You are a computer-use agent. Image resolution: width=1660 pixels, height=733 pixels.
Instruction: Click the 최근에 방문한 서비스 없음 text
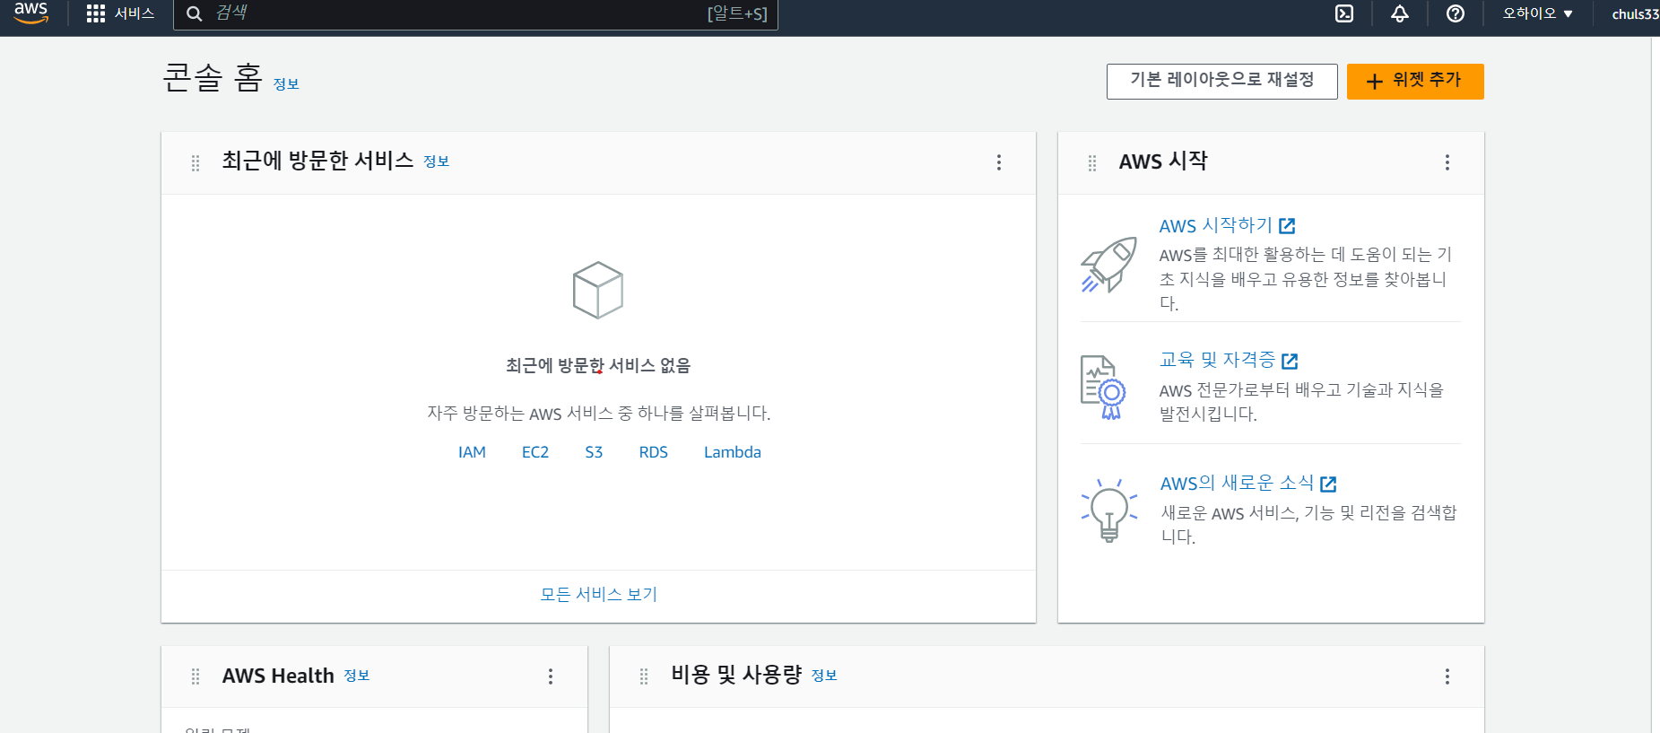(x=598, y=365)
